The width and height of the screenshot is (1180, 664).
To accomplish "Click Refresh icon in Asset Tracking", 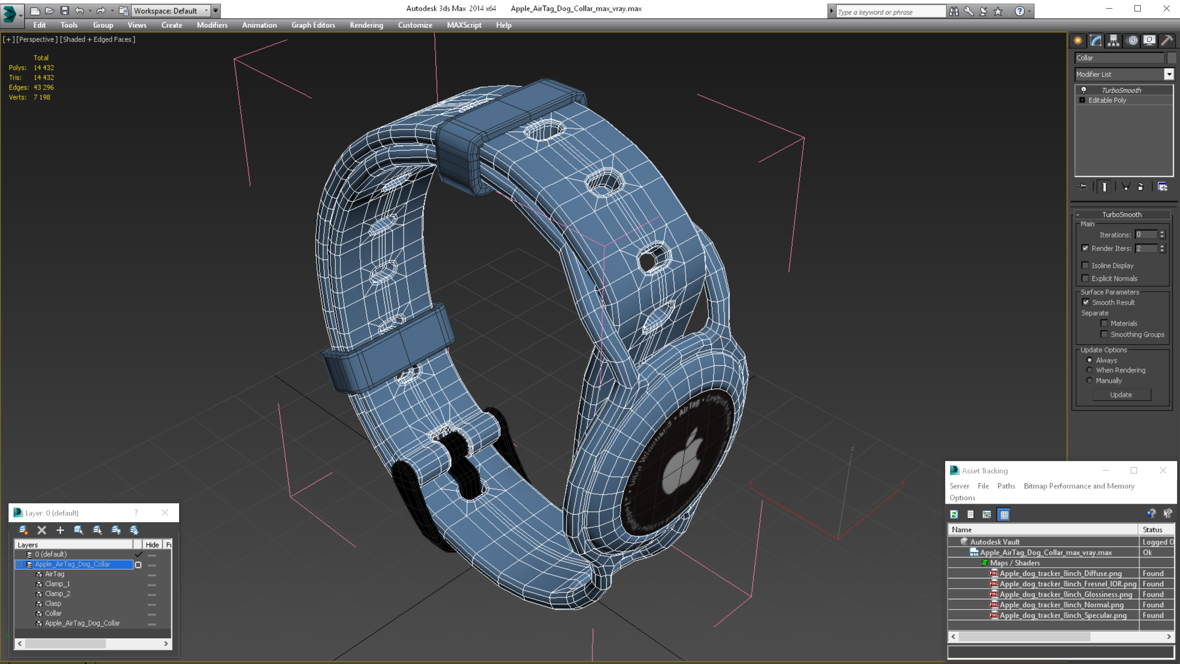I will click(x=954, y=515).
